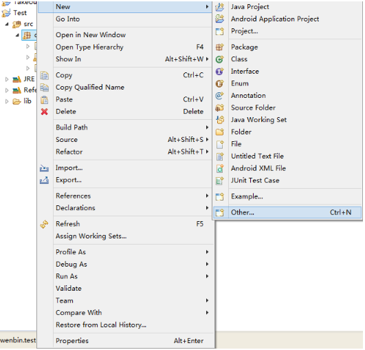Expand the lib folder node
Viewport: 365px width, 350px height.
coord(7,101)
